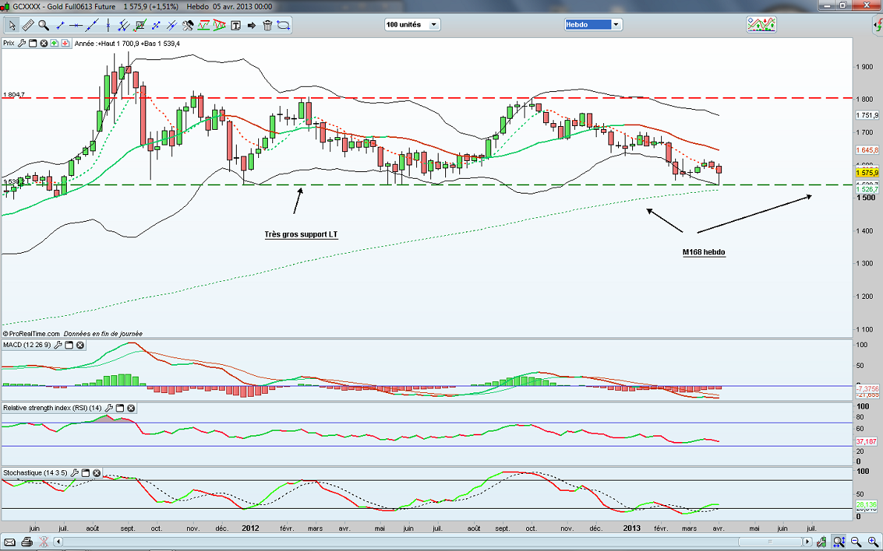
Task: Choose the text annotation tool
Action: [x=236, y=25]
